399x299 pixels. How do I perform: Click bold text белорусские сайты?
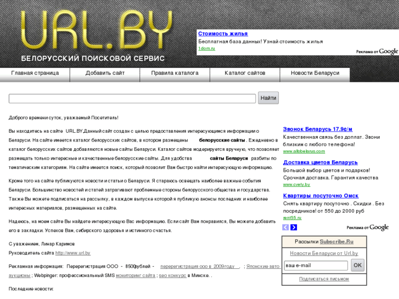click(222, 140)
